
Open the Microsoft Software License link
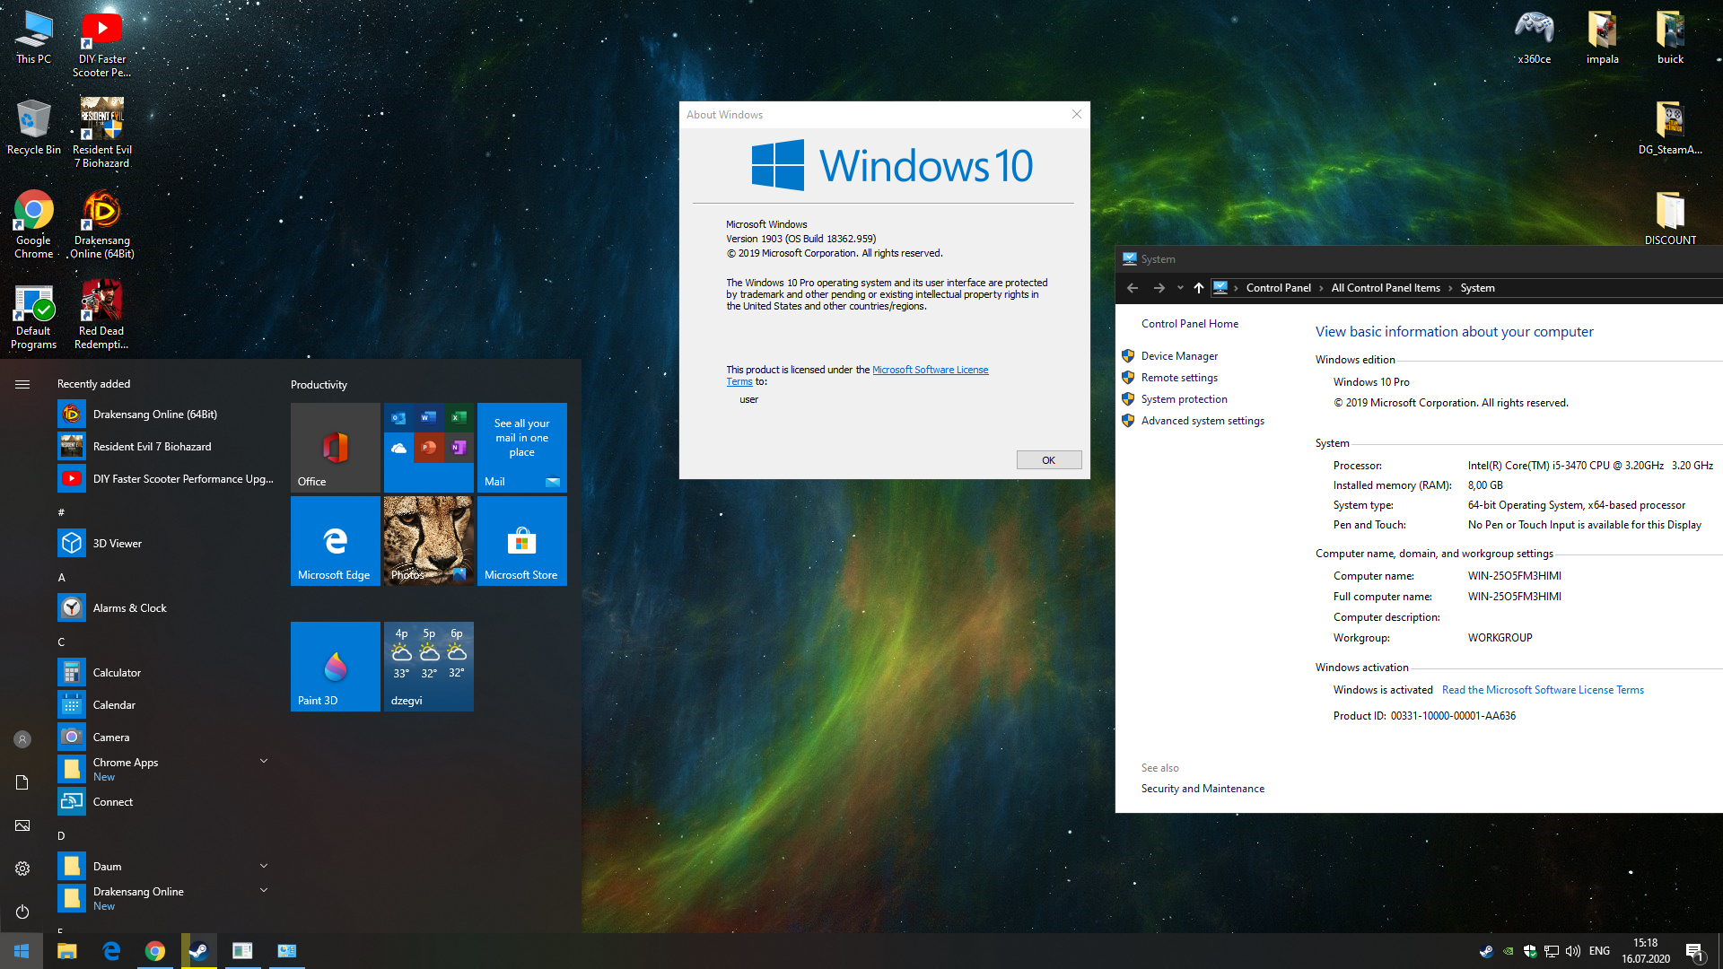click(930, 370)
